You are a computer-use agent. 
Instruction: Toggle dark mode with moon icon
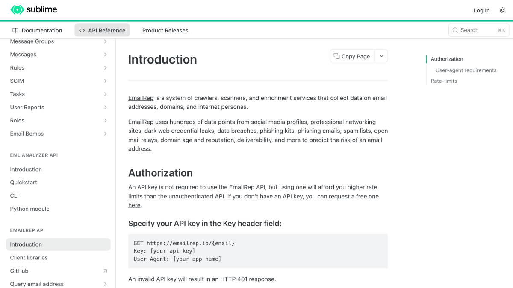coord(502,10)
